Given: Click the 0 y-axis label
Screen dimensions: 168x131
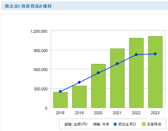Looking at the screenshot, I should 46,108.
